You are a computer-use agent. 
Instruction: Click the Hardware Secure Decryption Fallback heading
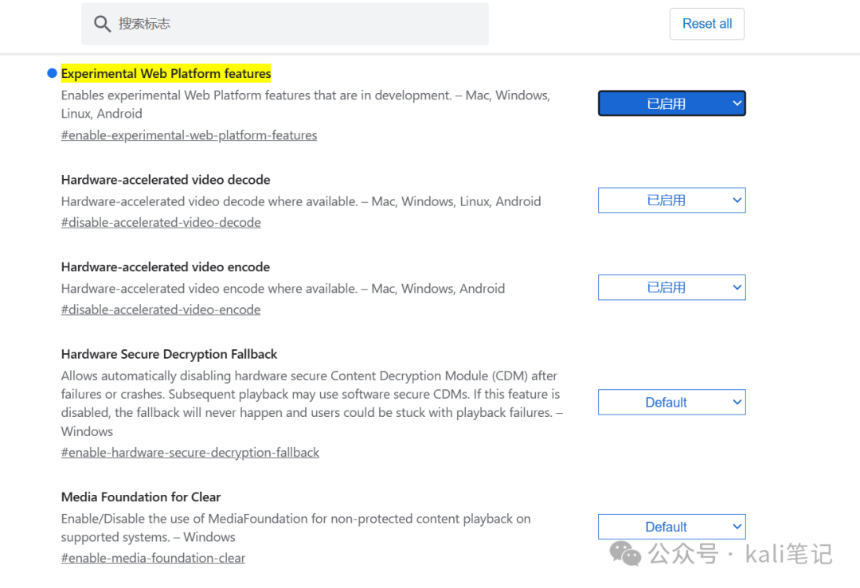(x=169, y=354)
